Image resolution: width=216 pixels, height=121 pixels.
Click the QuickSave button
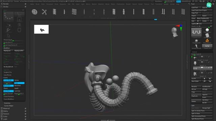coord(158,1)
